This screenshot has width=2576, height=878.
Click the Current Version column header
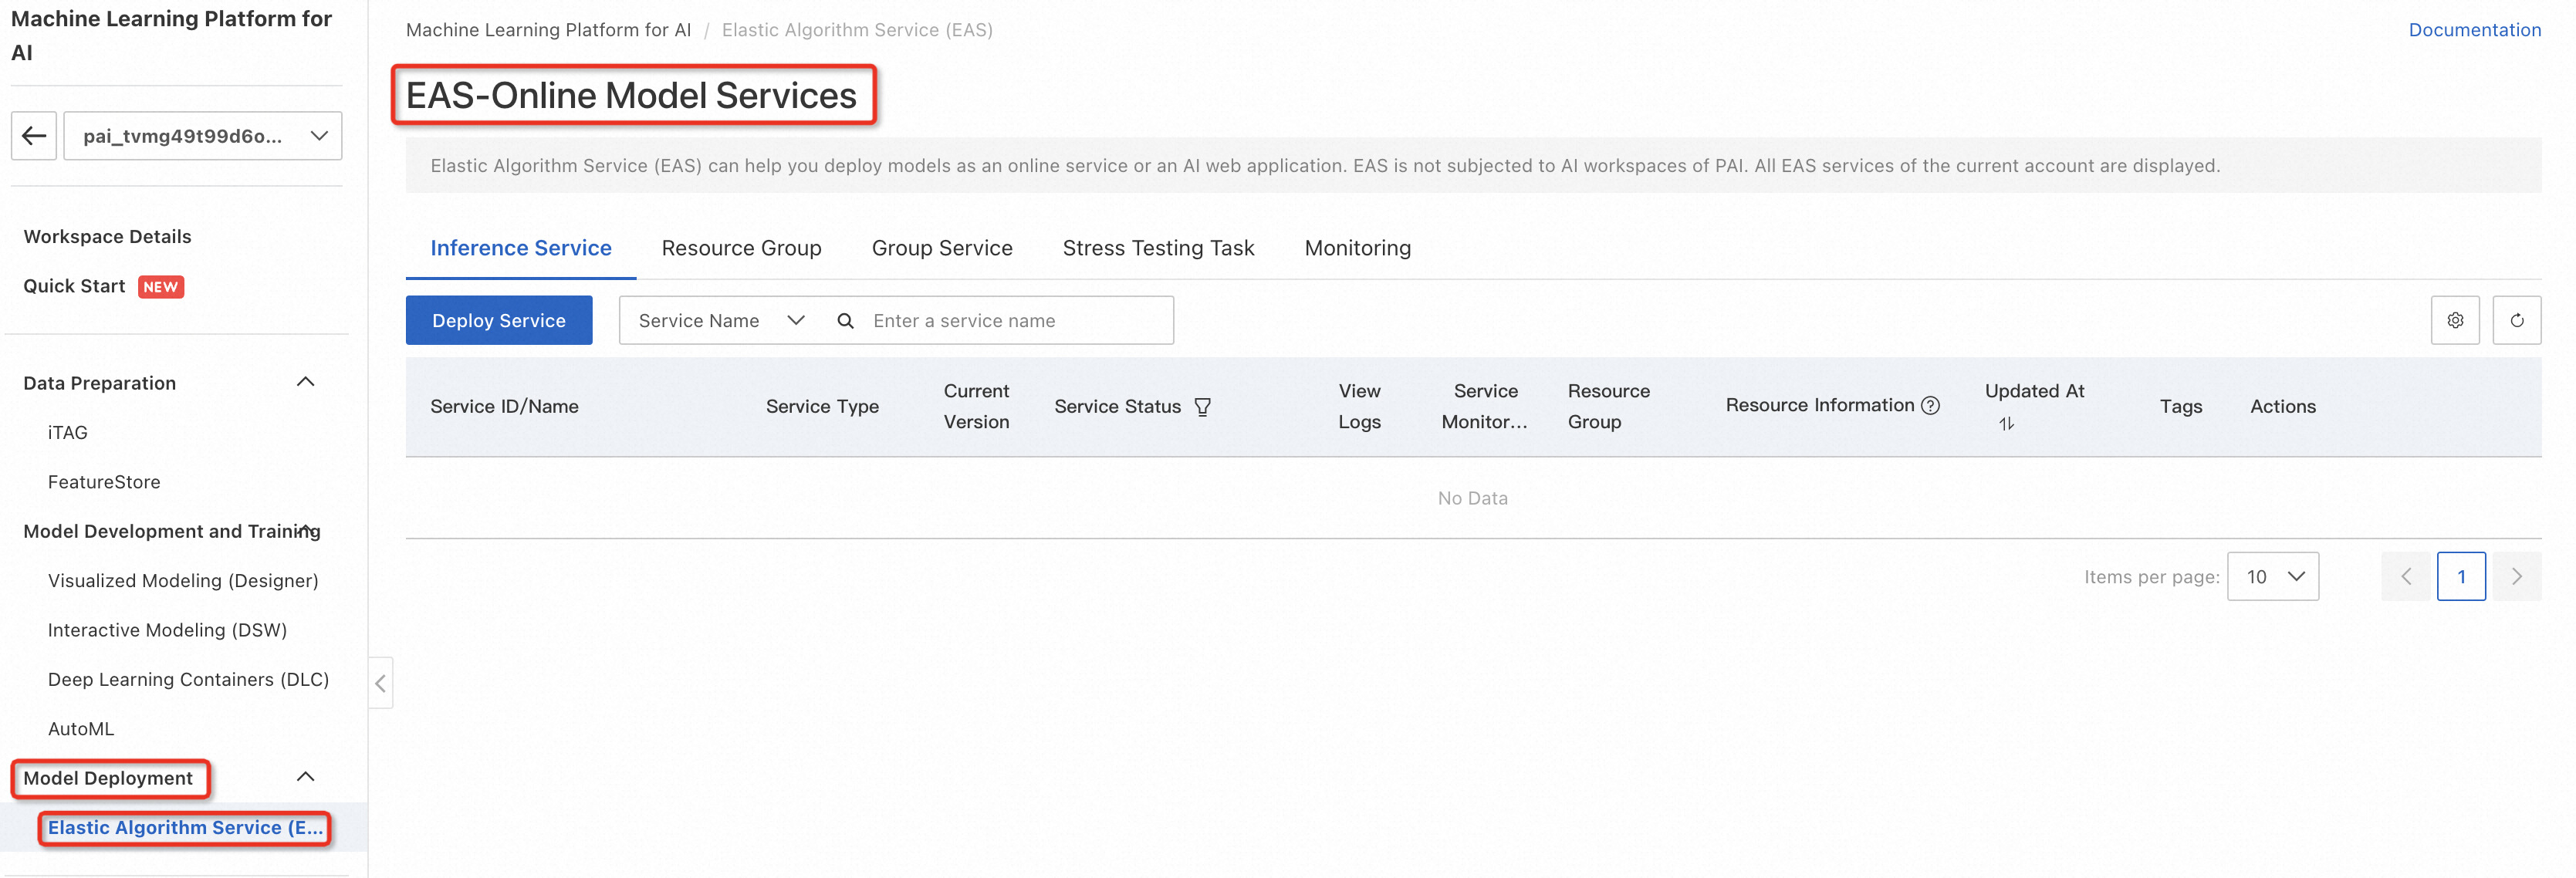[976, 407]
